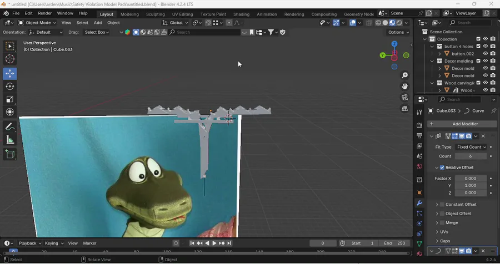Screen dimensions: 500x264
Task: Switch to the Modeling workspace tab
Action: point(129,14)
